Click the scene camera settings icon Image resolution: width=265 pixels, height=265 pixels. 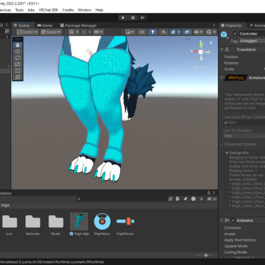197,32
